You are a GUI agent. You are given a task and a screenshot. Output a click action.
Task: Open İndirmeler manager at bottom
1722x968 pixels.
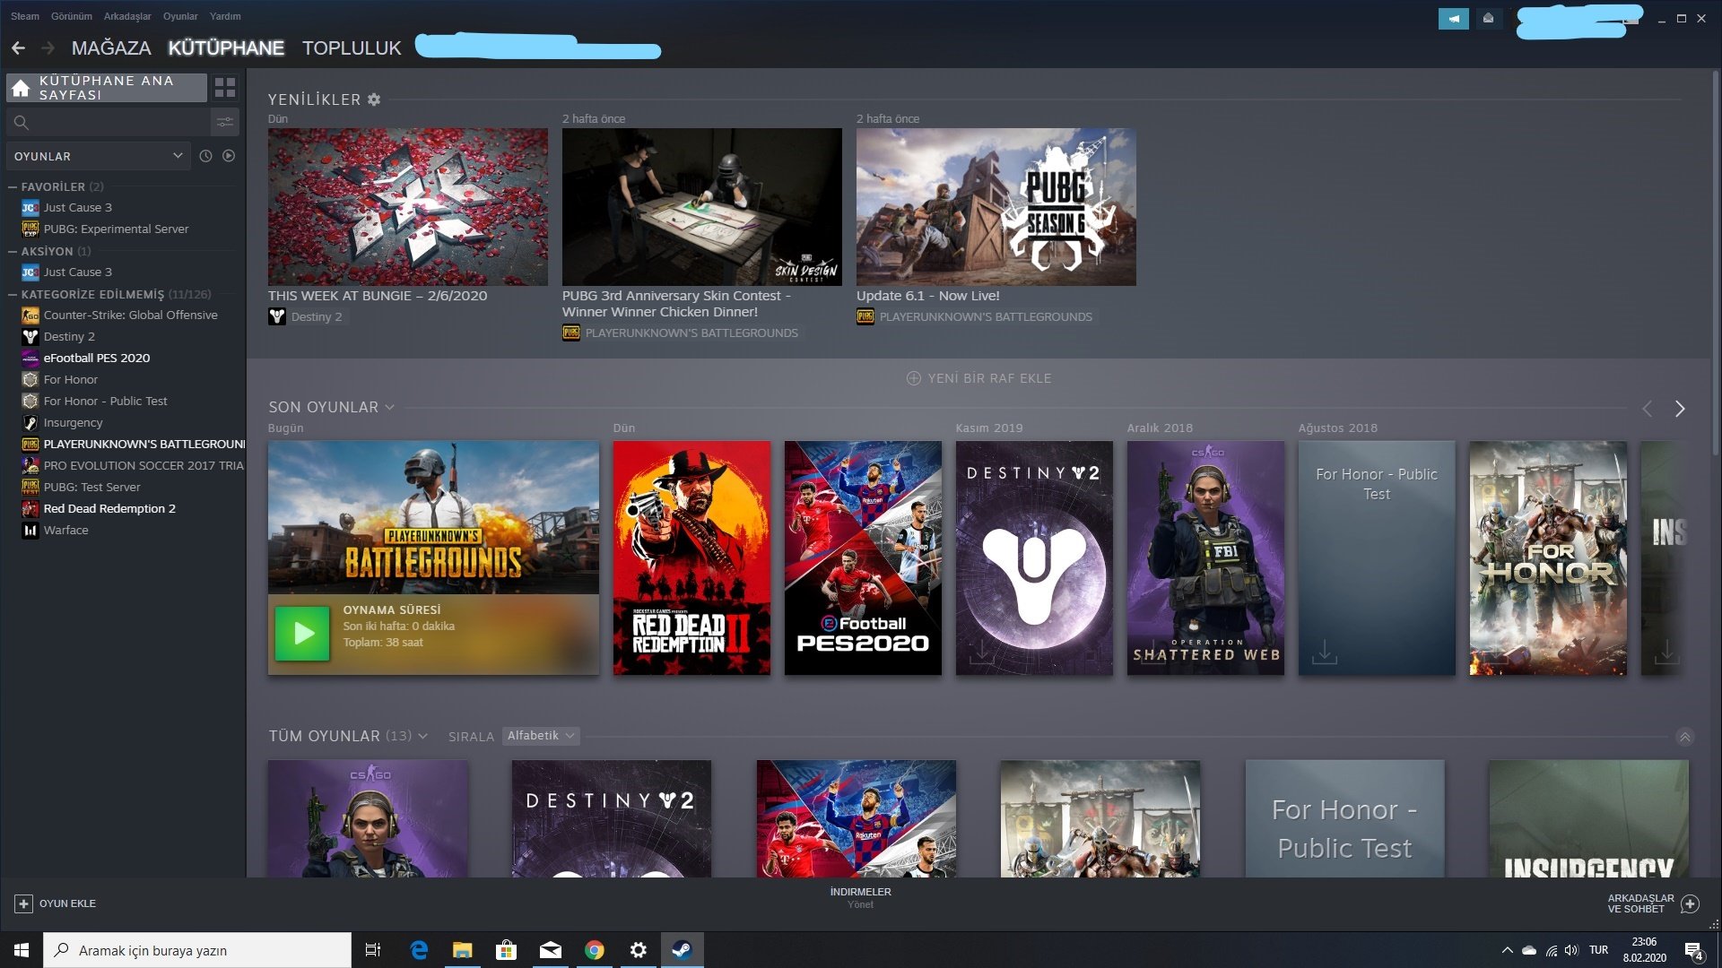pos(860,897)
